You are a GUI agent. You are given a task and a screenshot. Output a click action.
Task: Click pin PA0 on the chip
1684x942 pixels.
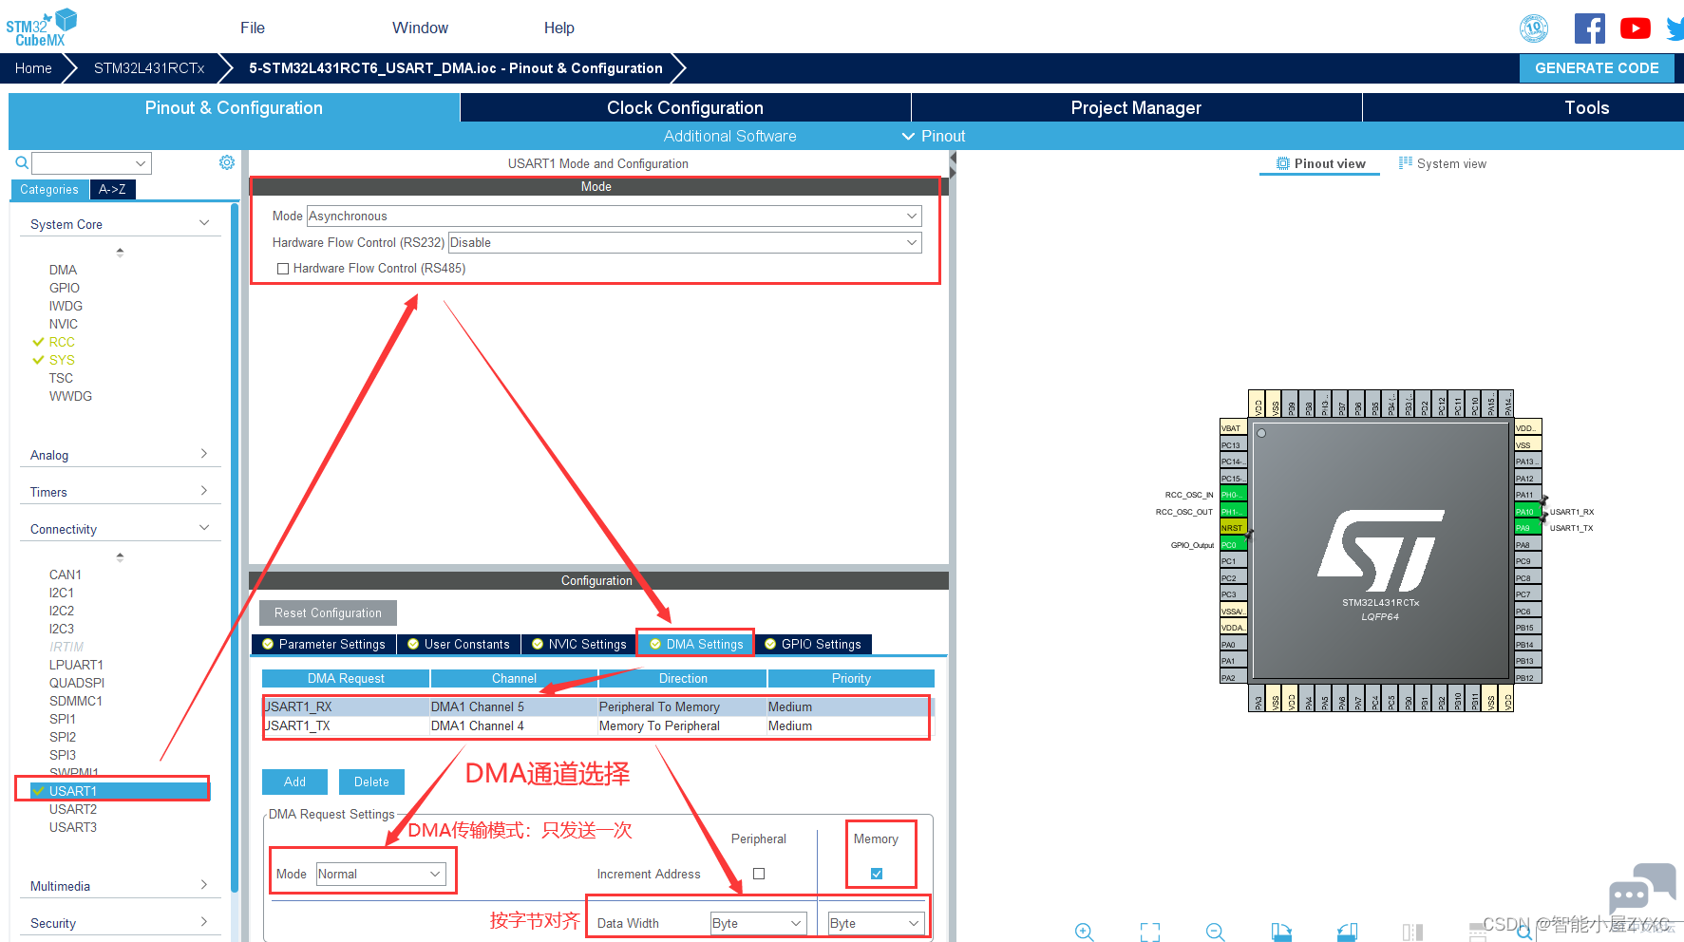pos(1233,645)
